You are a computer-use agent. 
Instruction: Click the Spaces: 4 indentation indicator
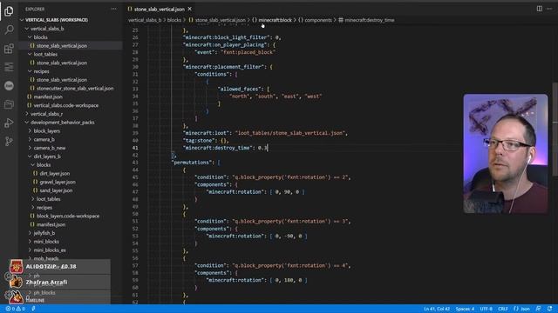pyautogui.click(x=465, y=309)
